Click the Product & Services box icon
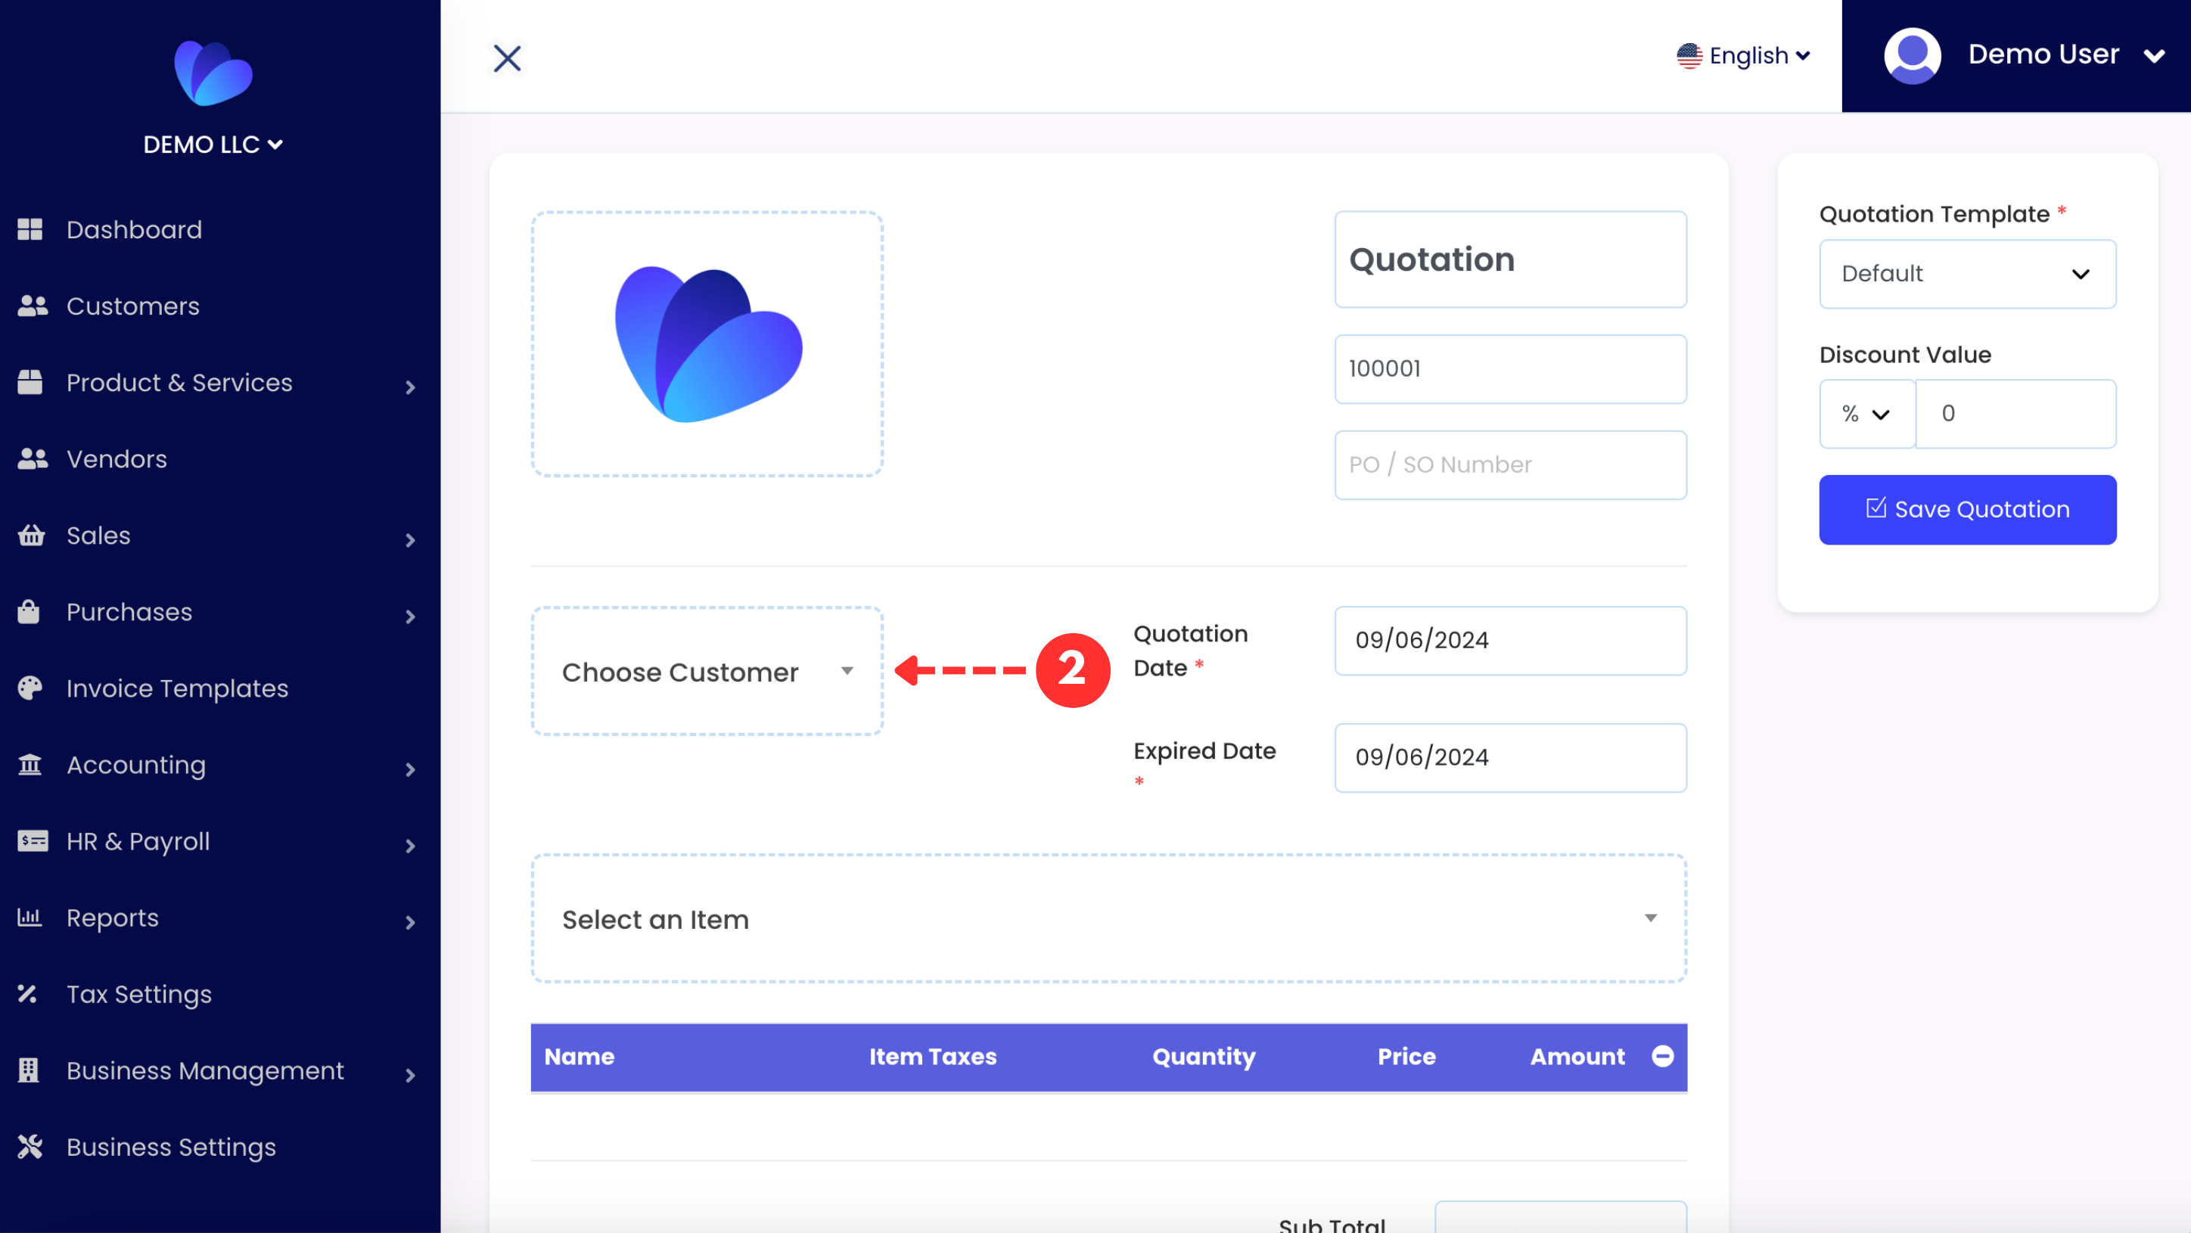This screenshot has height=1233, width=2191. [30, 383]
